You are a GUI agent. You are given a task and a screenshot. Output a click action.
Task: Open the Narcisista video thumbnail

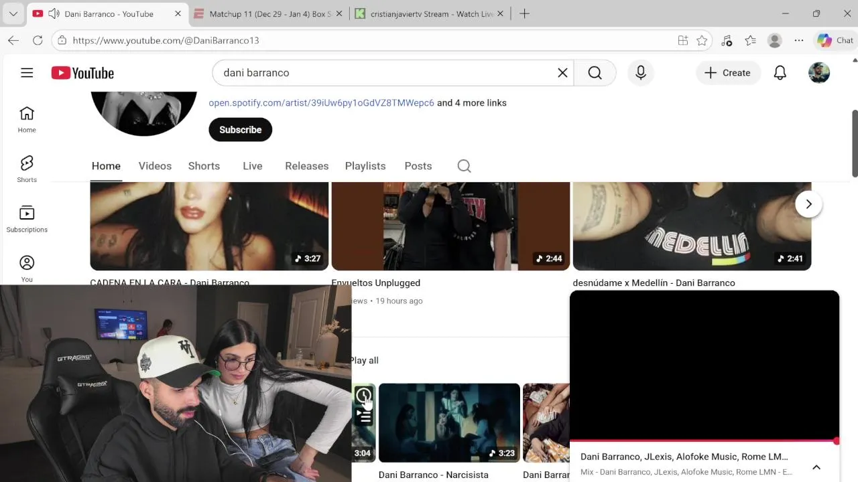pyautogui.click(x=449, y=423)
